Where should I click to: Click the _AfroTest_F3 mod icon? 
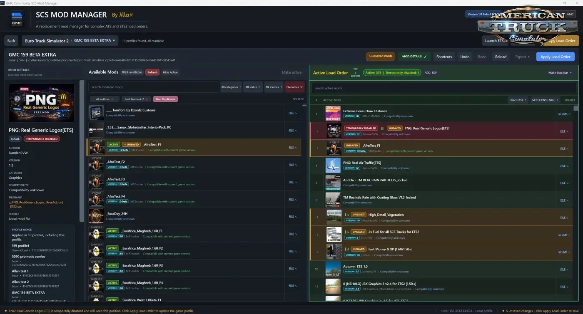96,182
